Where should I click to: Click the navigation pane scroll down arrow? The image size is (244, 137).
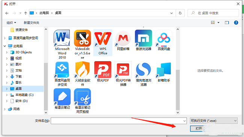tap(46, 112)
